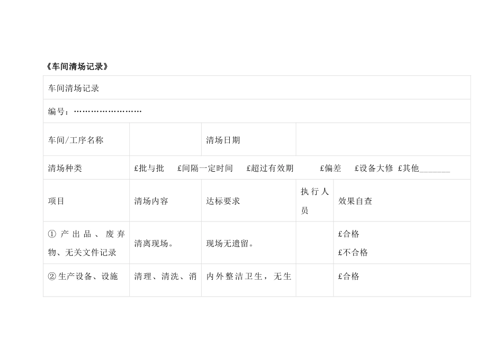Click the 内外整洁卫生，无生 cell
The image size is (503, 356).
249,280
